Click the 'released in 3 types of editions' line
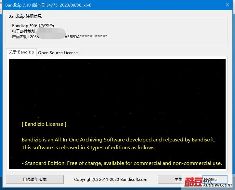The width and height of the screenshot is (235, 190). pyautogui.click(x=89, y=148)
